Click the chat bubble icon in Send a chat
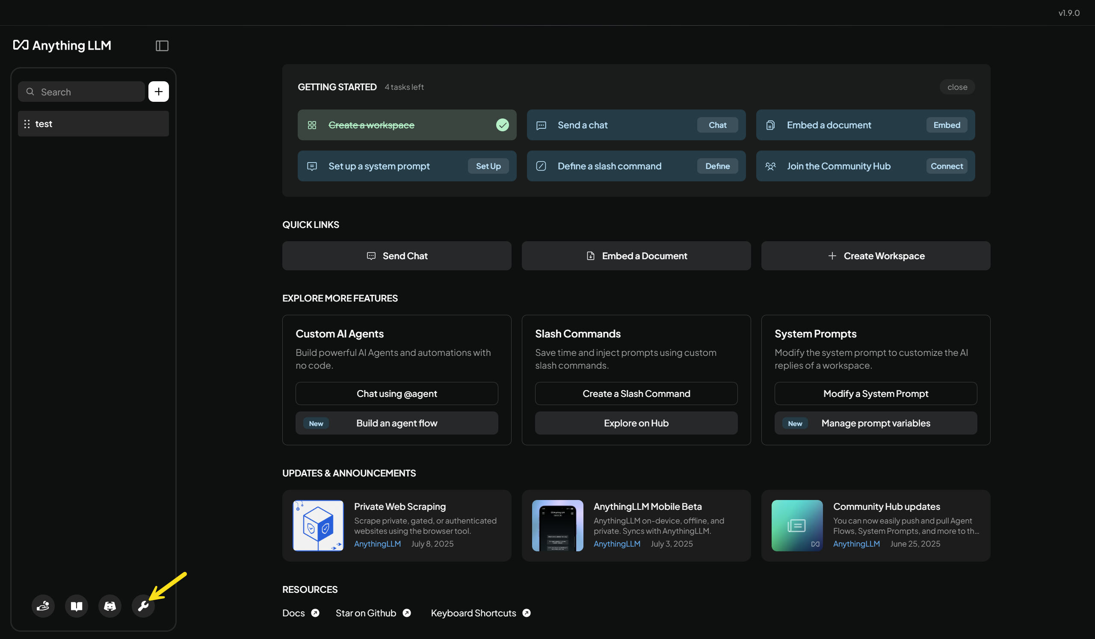This screenshot has width=1095, height=639. coord(542,126)
